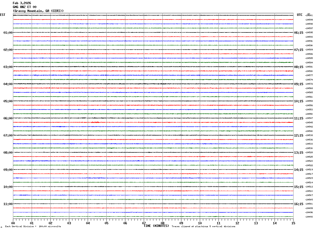
Task: Click the '04:00' EST time label
Action: pyautogui.click(x=8, y=84)
